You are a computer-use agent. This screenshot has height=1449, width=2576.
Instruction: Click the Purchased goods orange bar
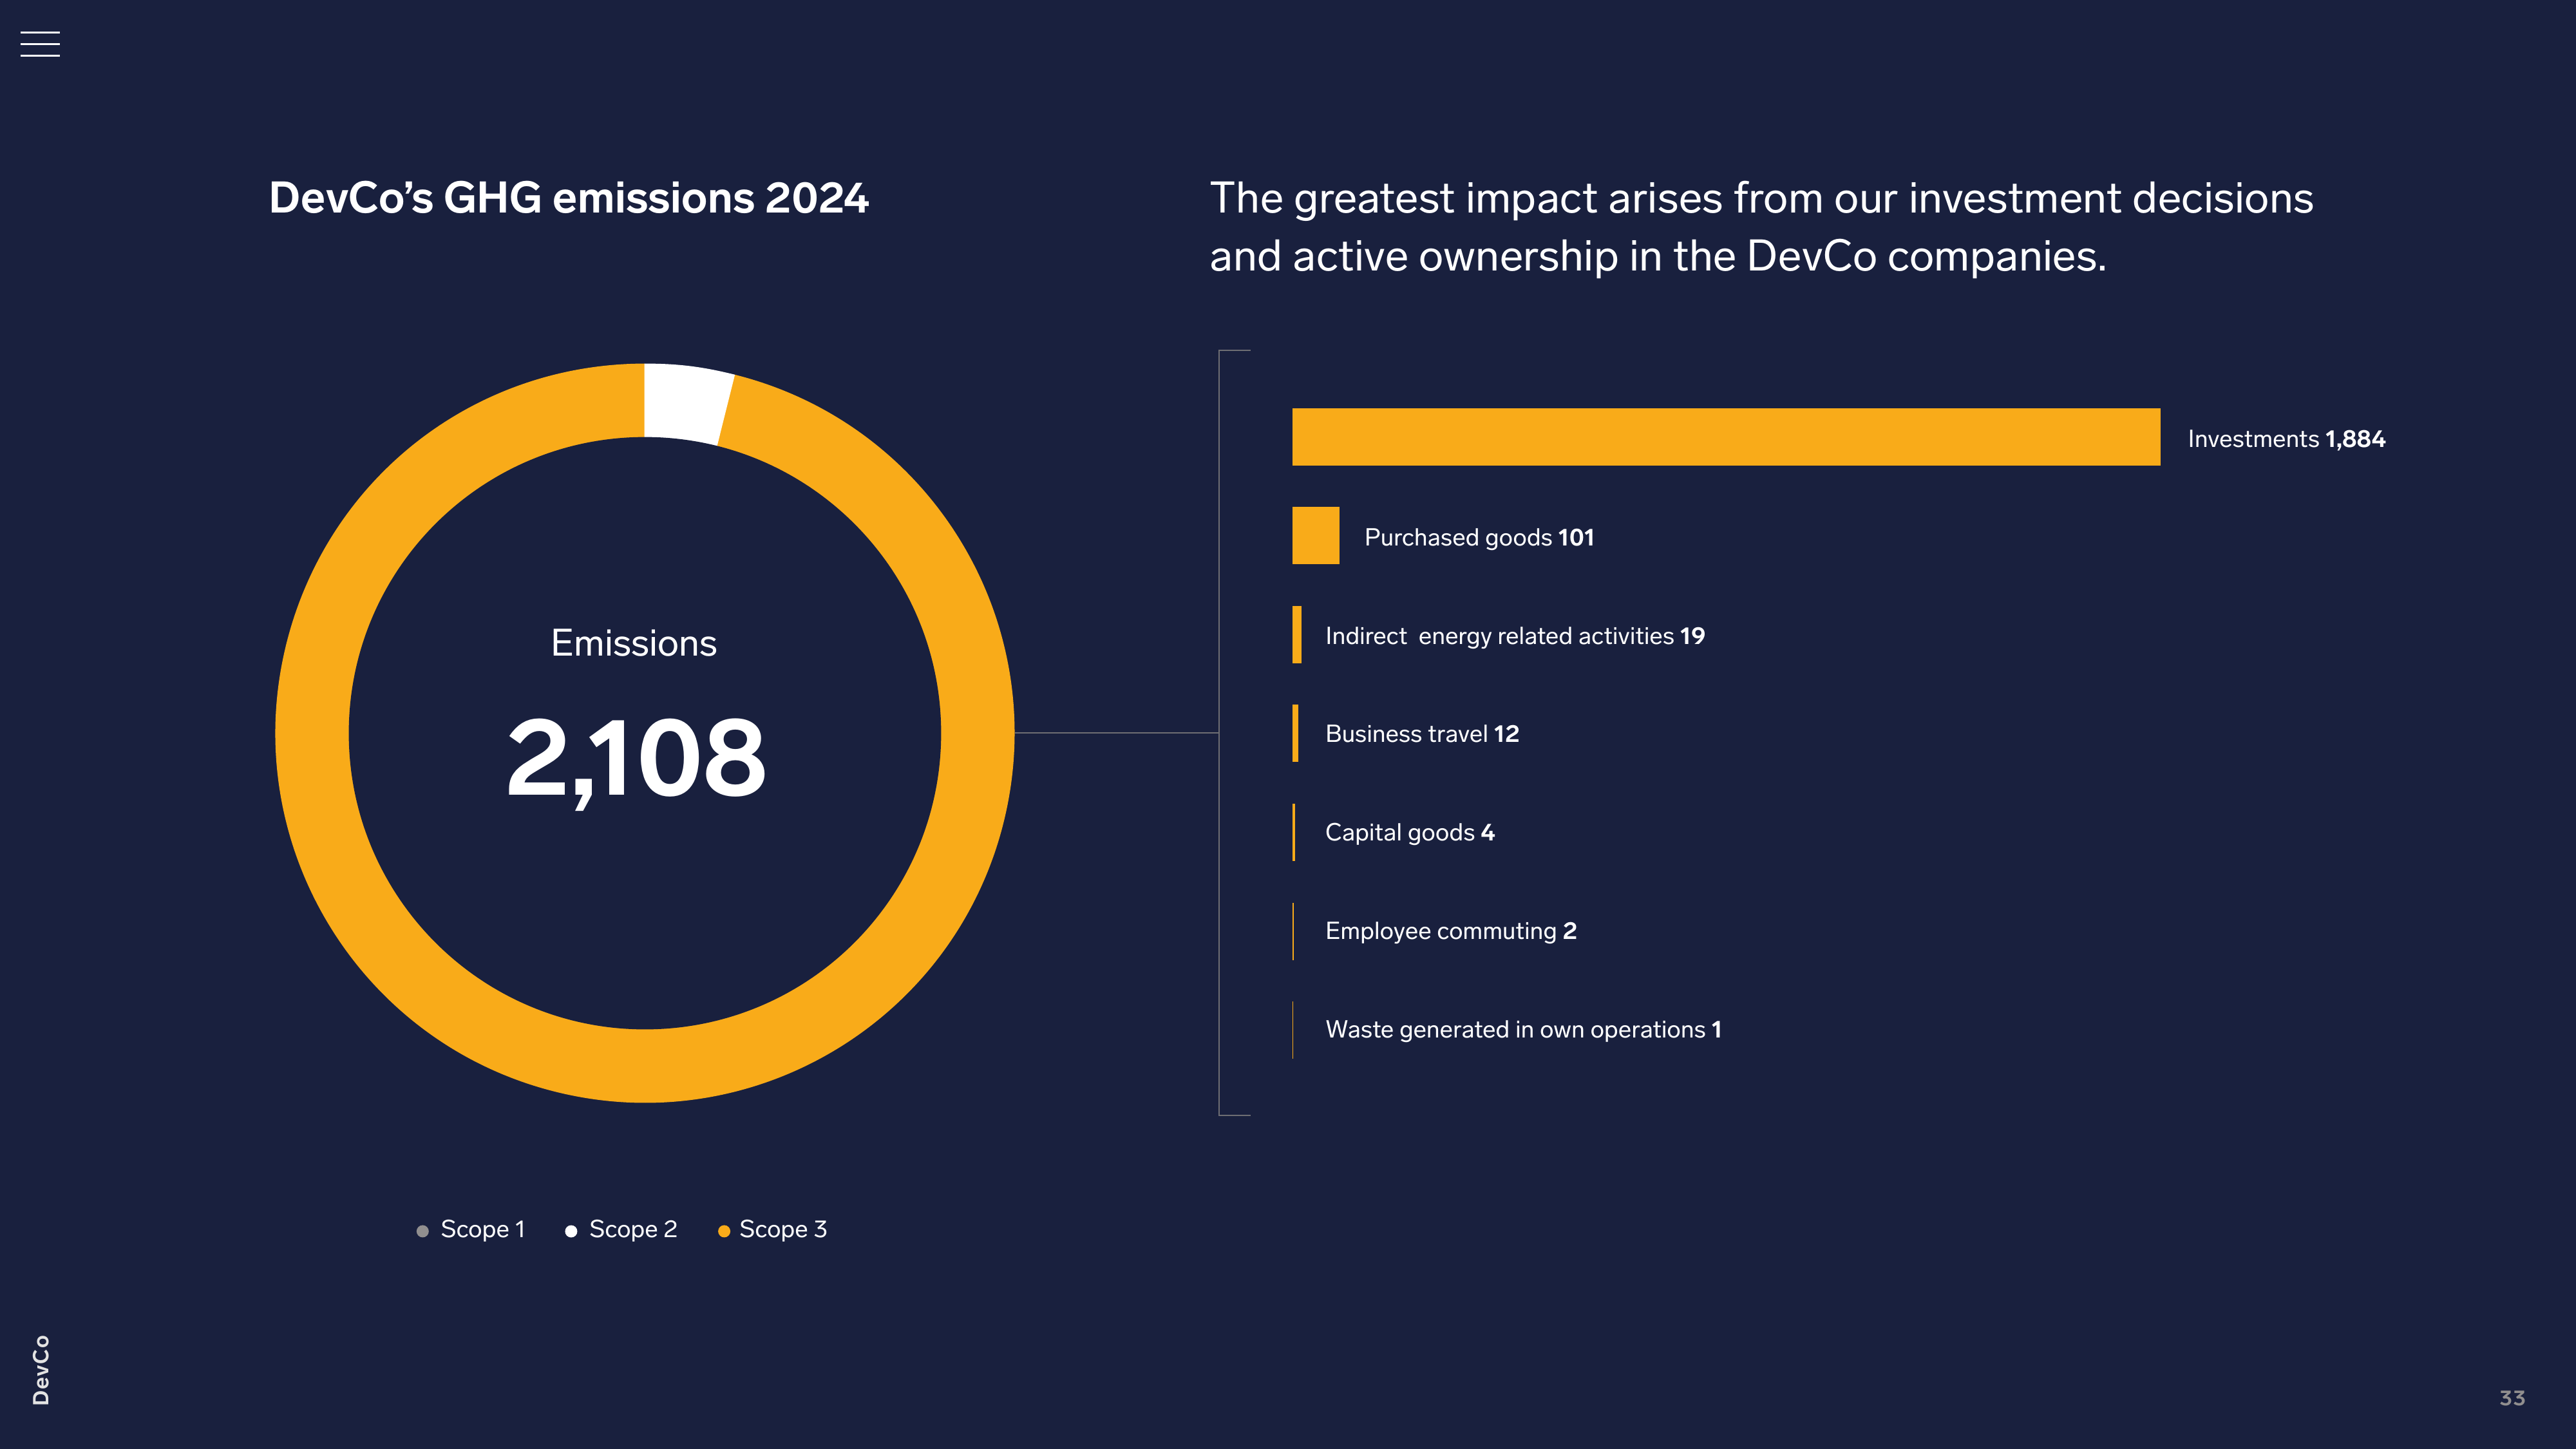(x=1315, y=535)
